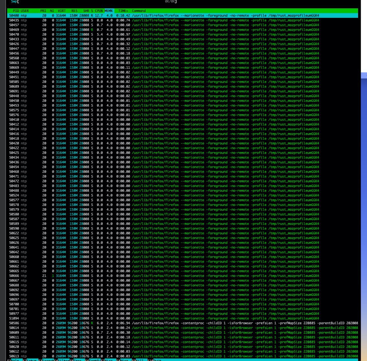
Task: Click the RES column header
Action: 74,11
